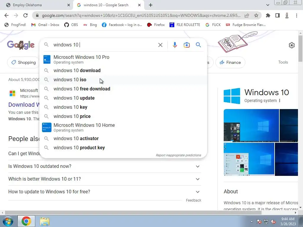
Task: Click the Feedback link under questions
Action: click(x=194, y=200)
